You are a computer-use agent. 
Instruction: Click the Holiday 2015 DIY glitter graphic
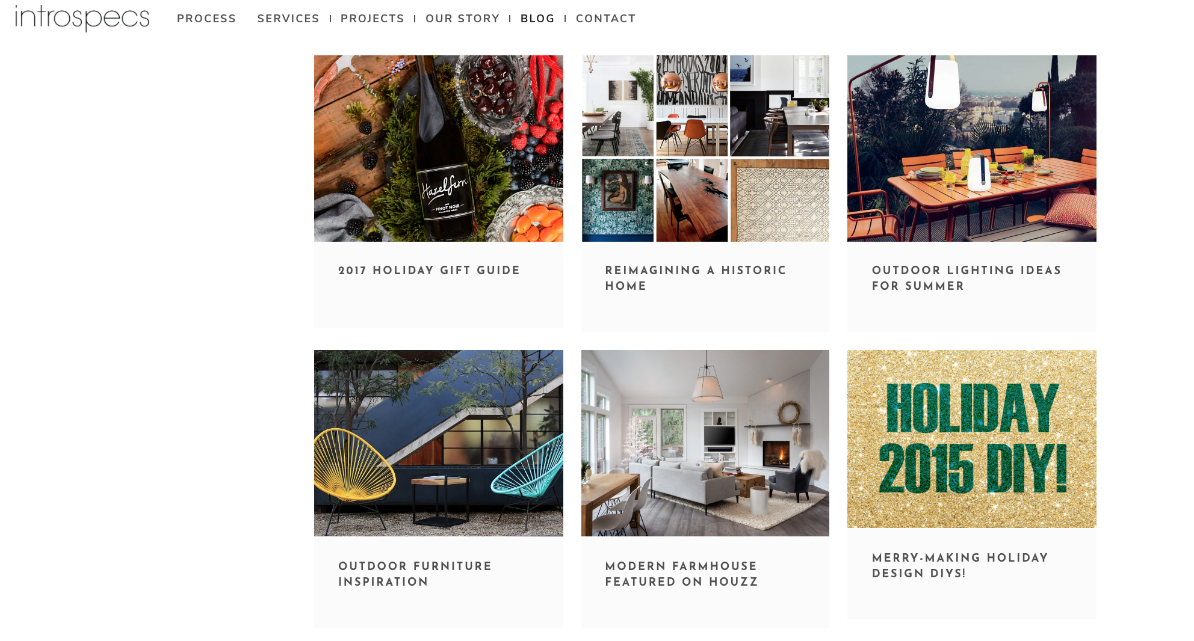click(972, 439)
